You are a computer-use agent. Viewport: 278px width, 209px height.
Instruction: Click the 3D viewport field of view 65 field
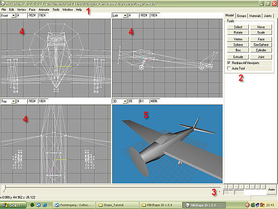click(x=133, y=101)
